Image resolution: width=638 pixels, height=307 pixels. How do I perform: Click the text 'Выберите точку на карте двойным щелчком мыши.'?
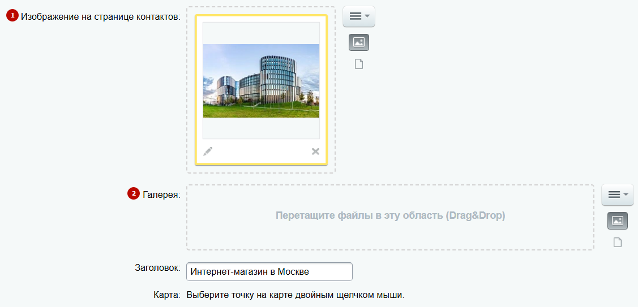coord(296,295)
